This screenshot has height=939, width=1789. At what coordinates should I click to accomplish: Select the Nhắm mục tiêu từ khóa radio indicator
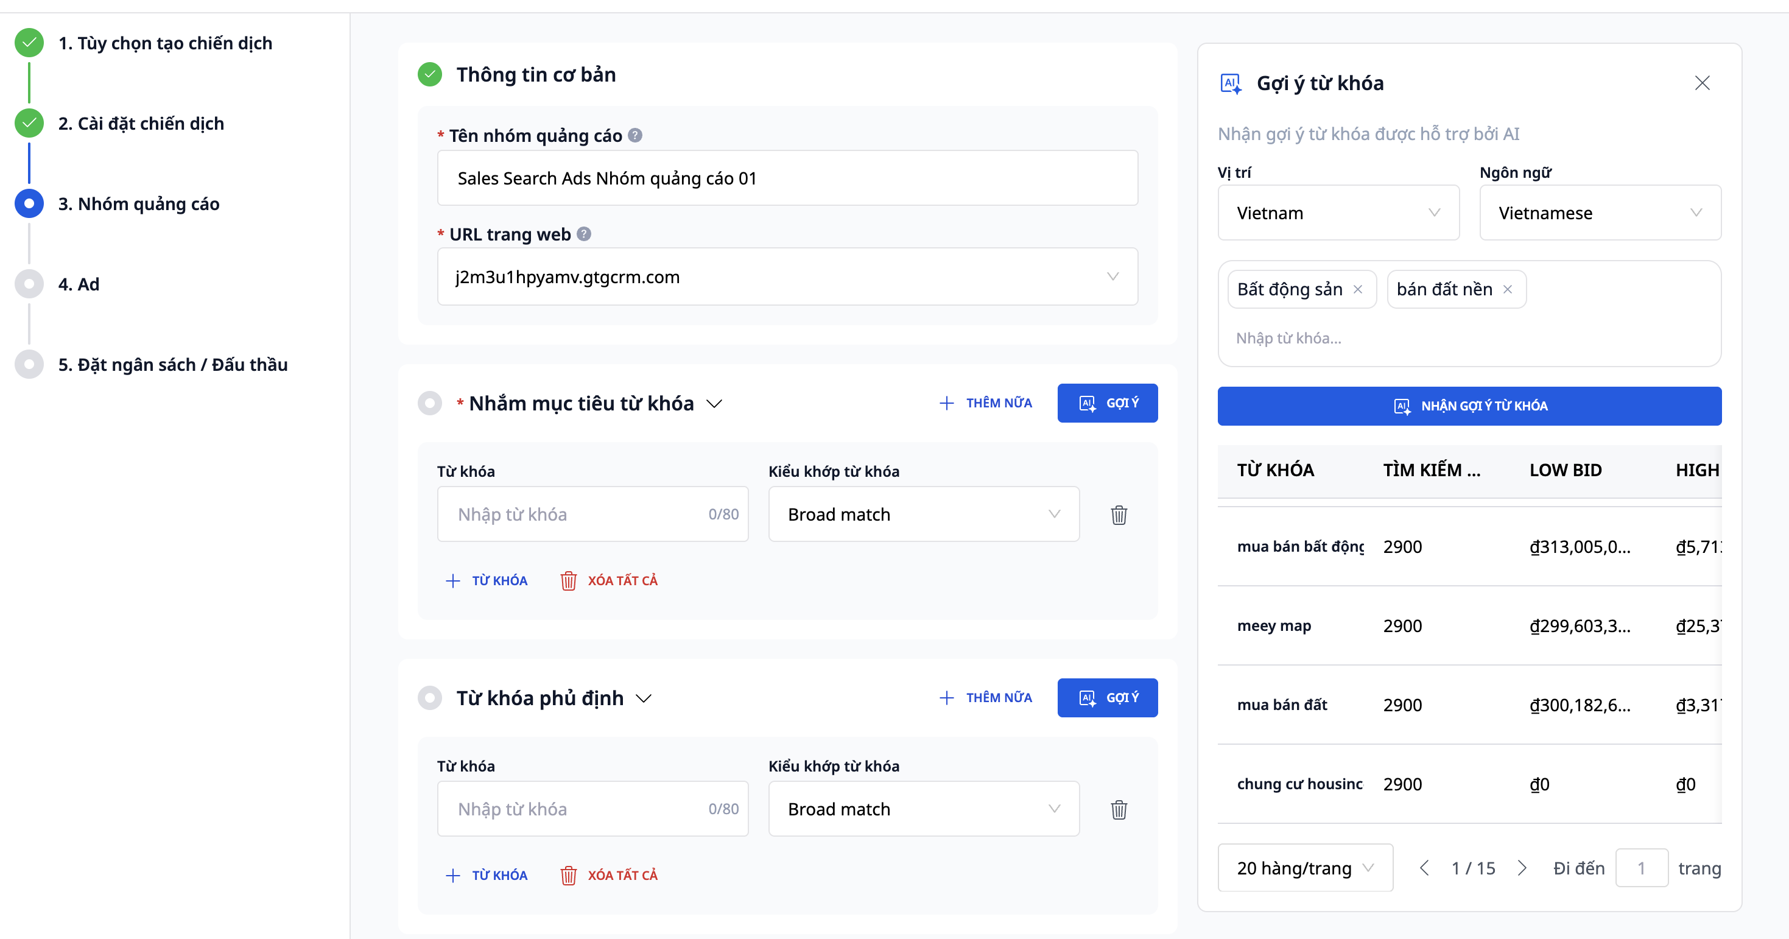431,403
